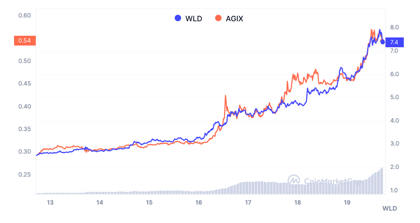Select date 15 on the time axis

(149, 203)
